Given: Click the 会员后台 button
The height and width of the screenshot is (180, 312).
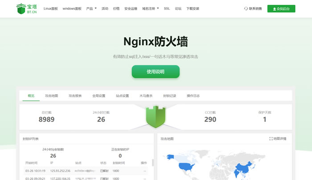Looking at the screenshot, I should (x=281, y=8).
